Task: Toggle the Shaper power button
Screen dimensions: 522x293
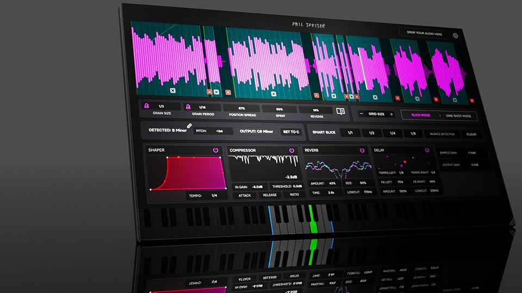Action: pyautogui.click(x=216, y=150)
